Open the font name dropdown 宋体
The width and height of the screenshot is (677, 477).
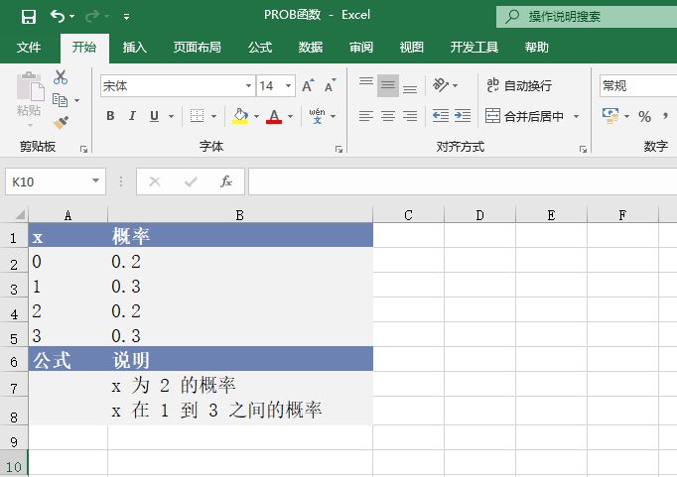[x=248, y=86]
